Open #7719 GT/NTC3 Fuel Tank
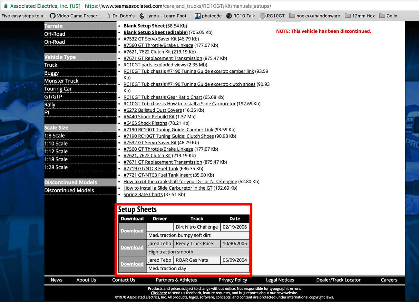Image resolution: width=419 pixels, height=302 pixels. pos(151,168)
